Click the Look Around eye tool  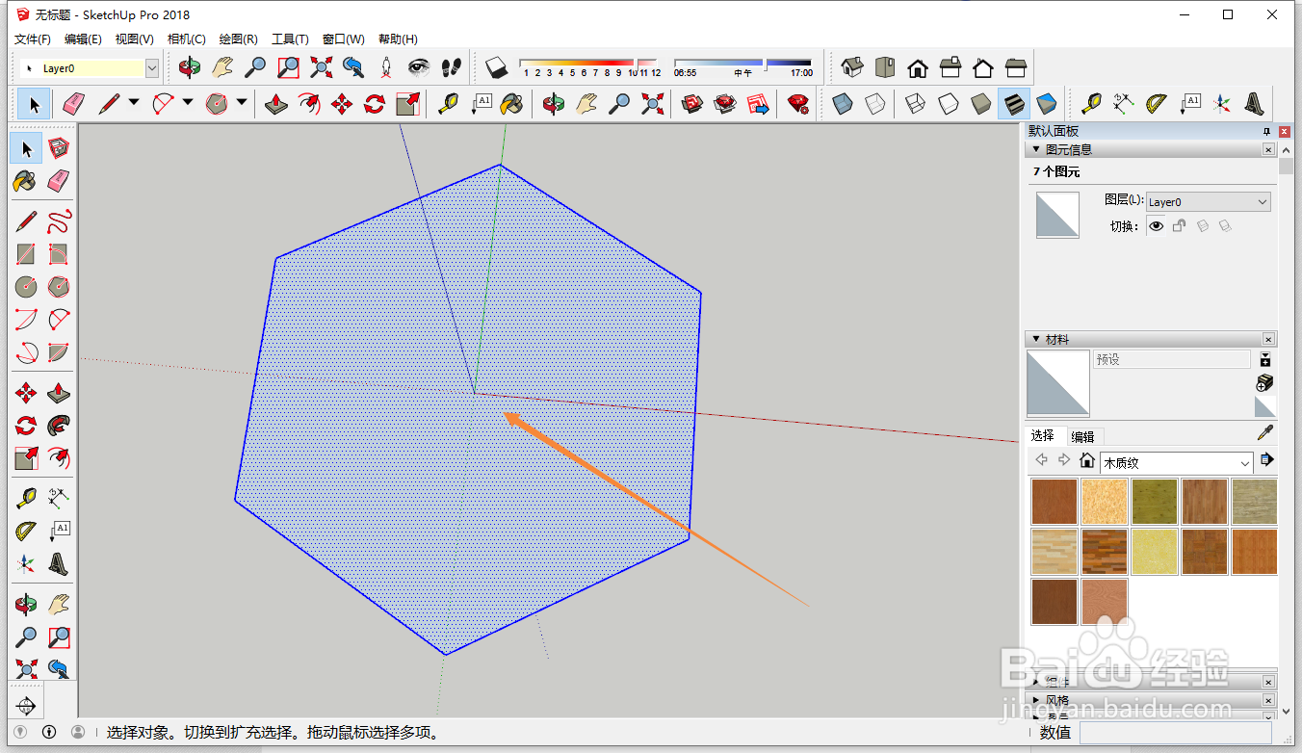click(x=419, y=67)
